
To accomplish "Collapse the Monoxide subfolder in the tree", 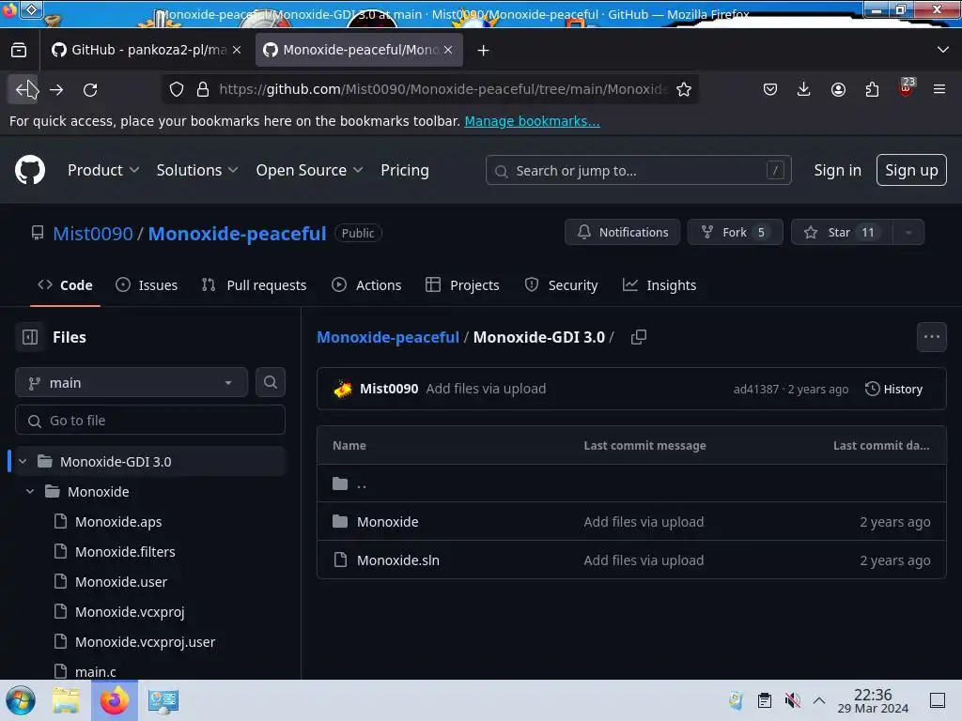I will tap(30, 491).
